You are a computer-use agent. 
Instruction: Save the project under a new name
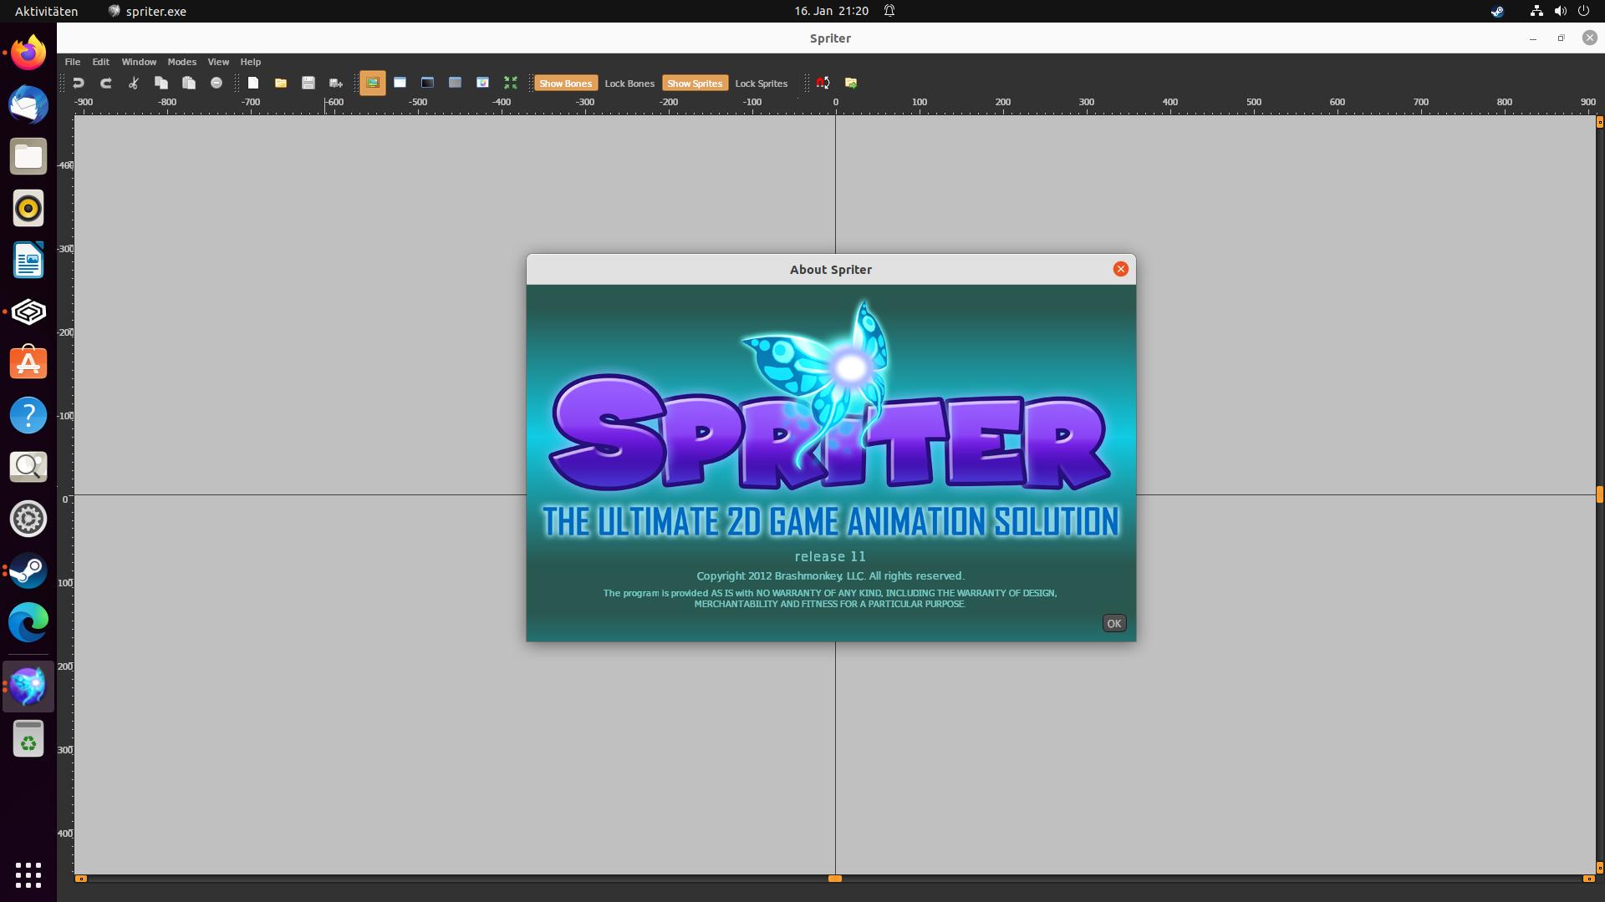pyautogui.click(x=336, y=83)
